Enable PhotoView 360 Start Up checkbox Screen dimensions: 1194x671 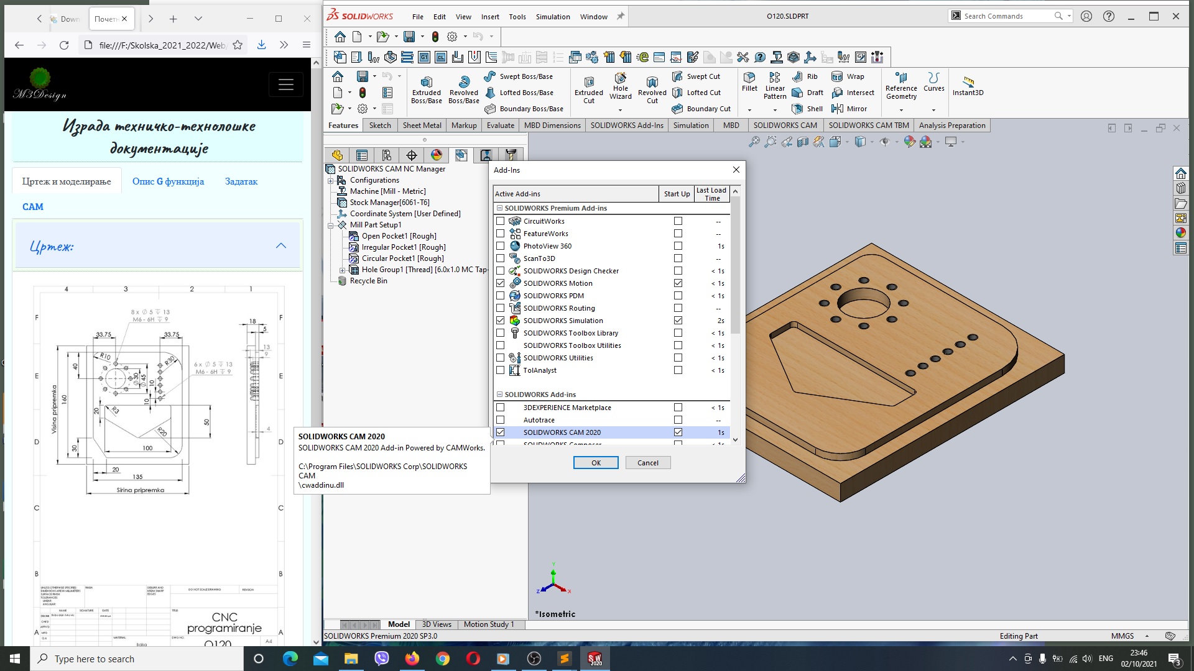[678, 246]
